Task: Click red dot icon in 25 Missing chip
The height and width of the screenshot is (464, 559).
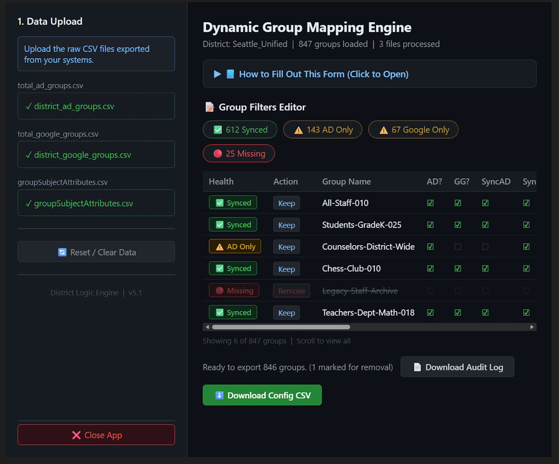Action: pyautogui.click(x=217, y=153)
